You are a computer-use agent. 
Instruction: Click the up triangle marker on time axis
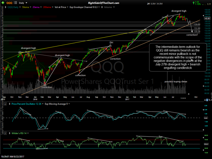click(188, 94)
